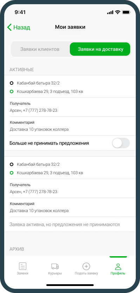
Task: Go back via Назад link
Action: [22, 27]
